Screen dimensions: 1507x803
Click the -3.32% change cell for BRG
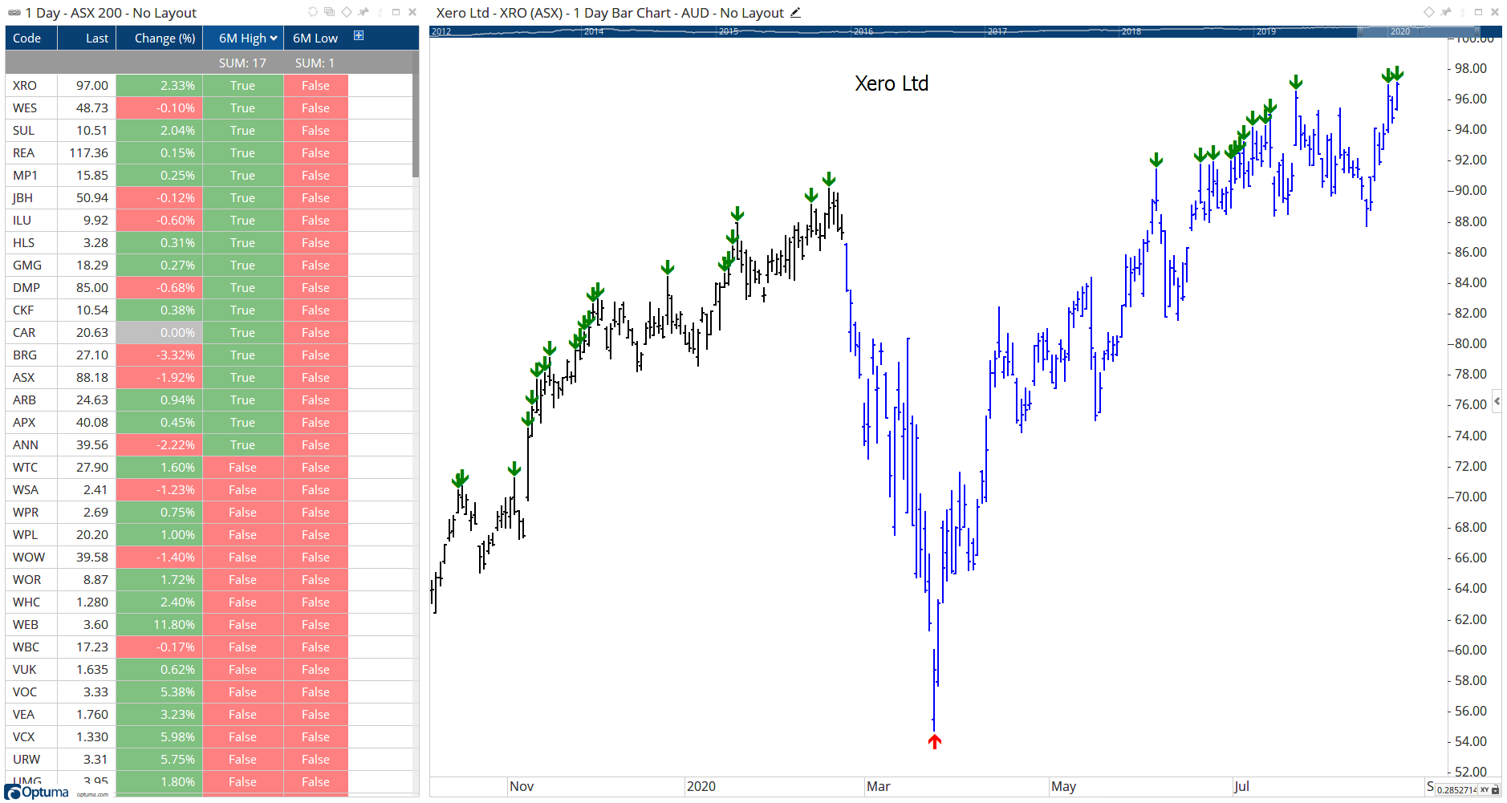click(x=160, y=355)
